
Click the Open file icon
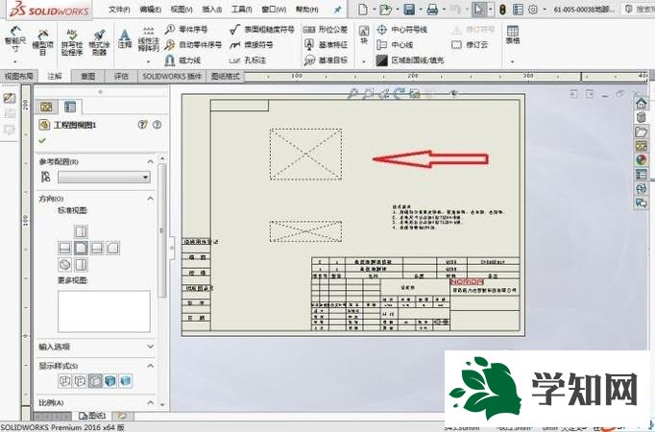pos(385,10)
